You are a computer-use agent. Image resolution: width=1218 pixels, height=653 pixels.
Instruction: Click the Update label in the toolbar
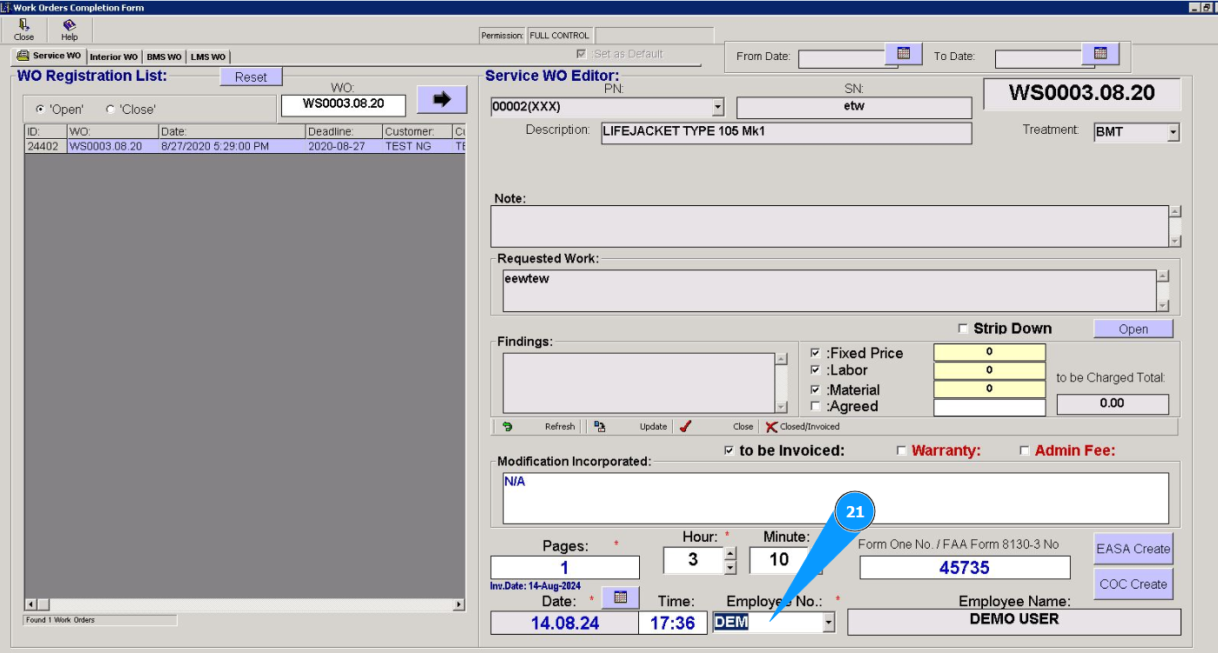(653, 427)
